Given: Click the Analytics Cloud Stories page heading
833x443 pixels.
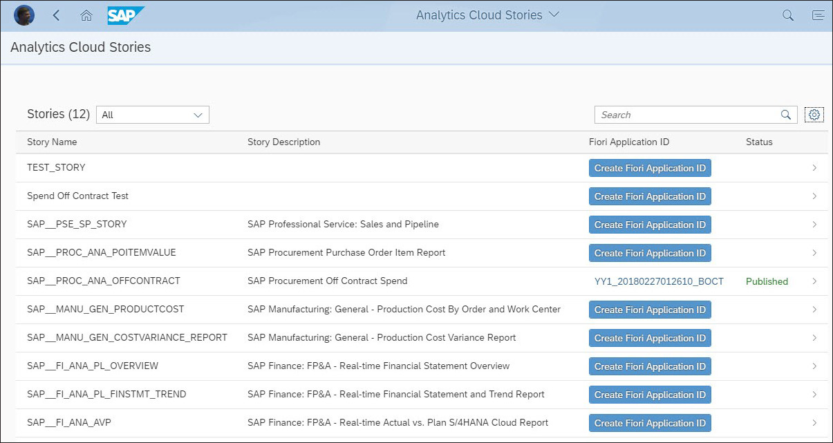Looking at the screenshot, I should [80, 47].
